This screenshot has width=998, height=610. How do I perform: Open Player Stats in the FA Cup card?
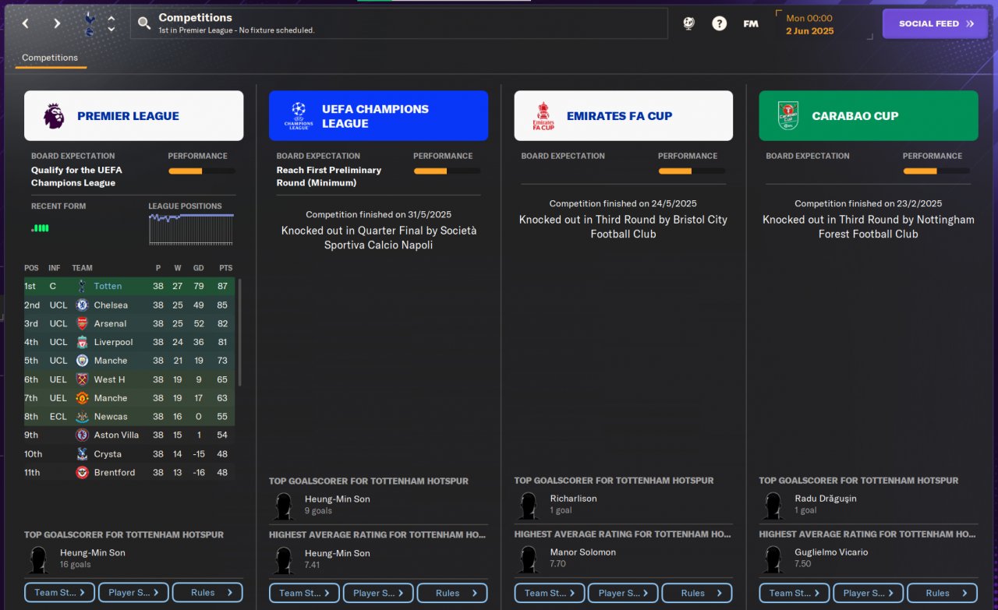point(623,593)
